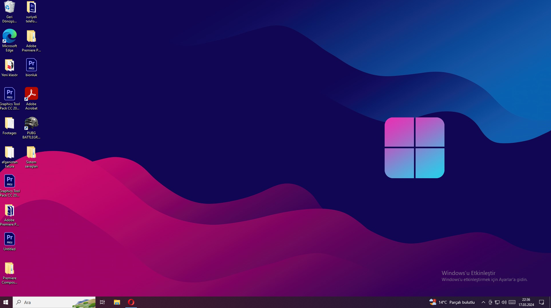551x308 pixels.
Task: Select the Yeni klasör folder
Action: [x=9, y=68]
